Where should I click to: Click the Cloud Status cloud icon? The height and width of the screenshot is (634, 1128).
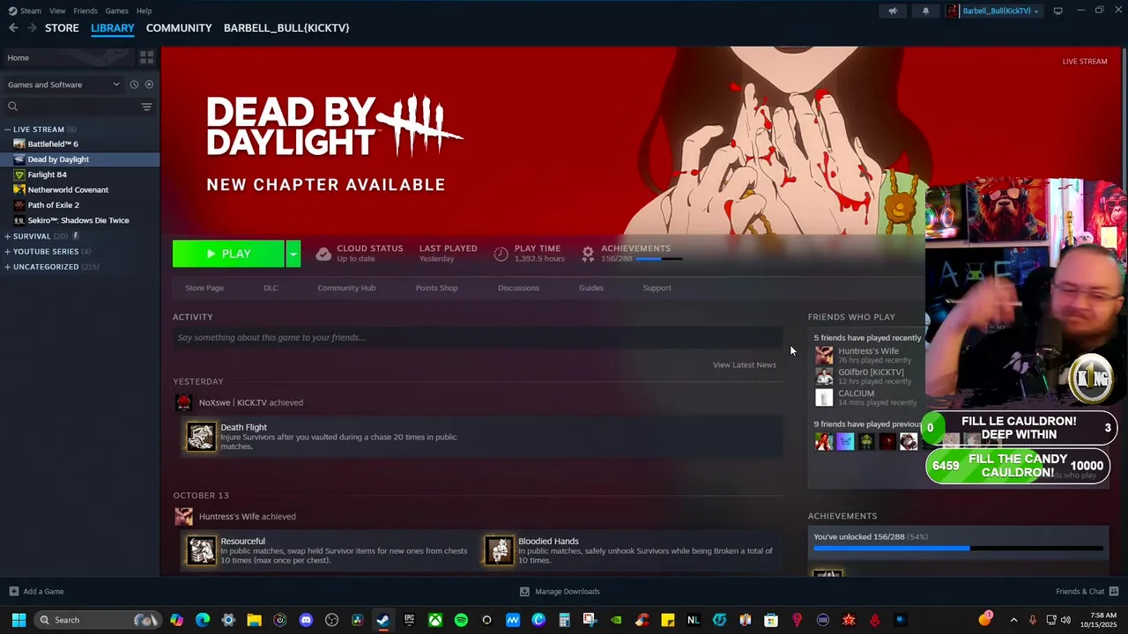[323, 254]
